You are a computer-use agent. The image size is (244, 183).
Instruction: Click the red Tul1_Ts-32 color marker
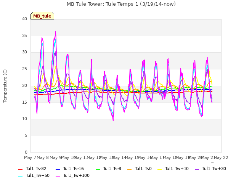click(20, 169)
